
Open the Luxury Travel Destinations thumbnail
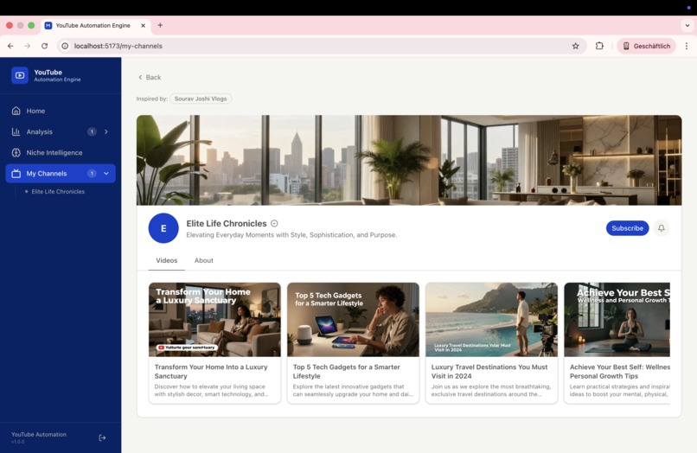[492, 320]
